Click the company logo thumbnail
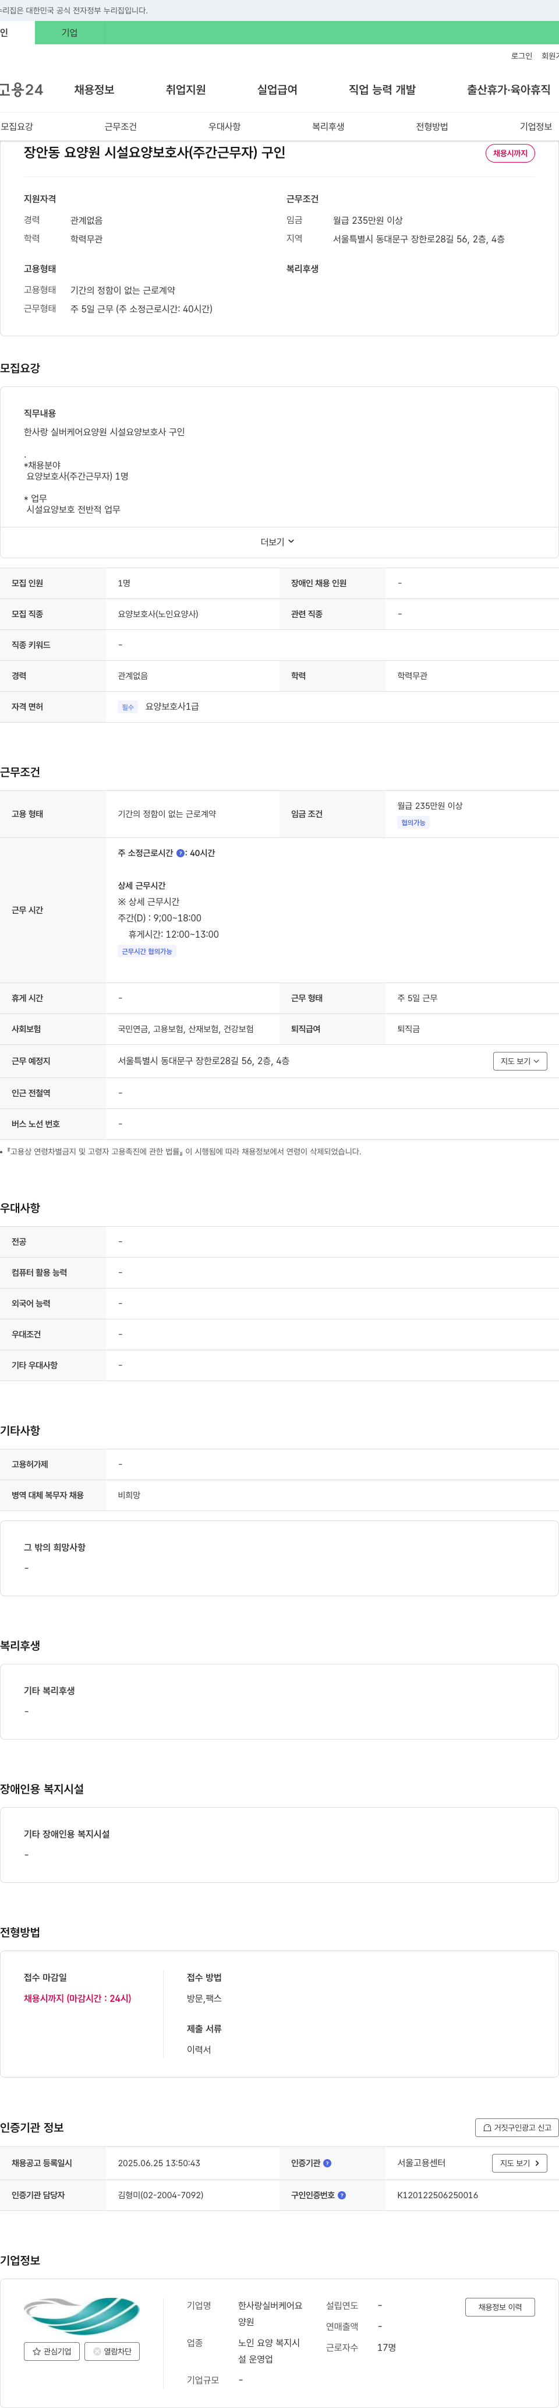 point(82,2315)
